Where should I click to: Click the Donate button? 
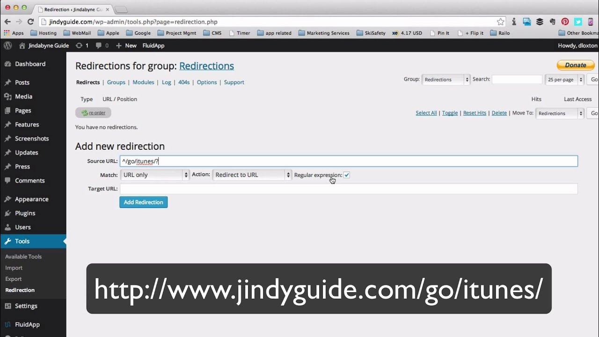pyautogui.click(x=576, y=65)
